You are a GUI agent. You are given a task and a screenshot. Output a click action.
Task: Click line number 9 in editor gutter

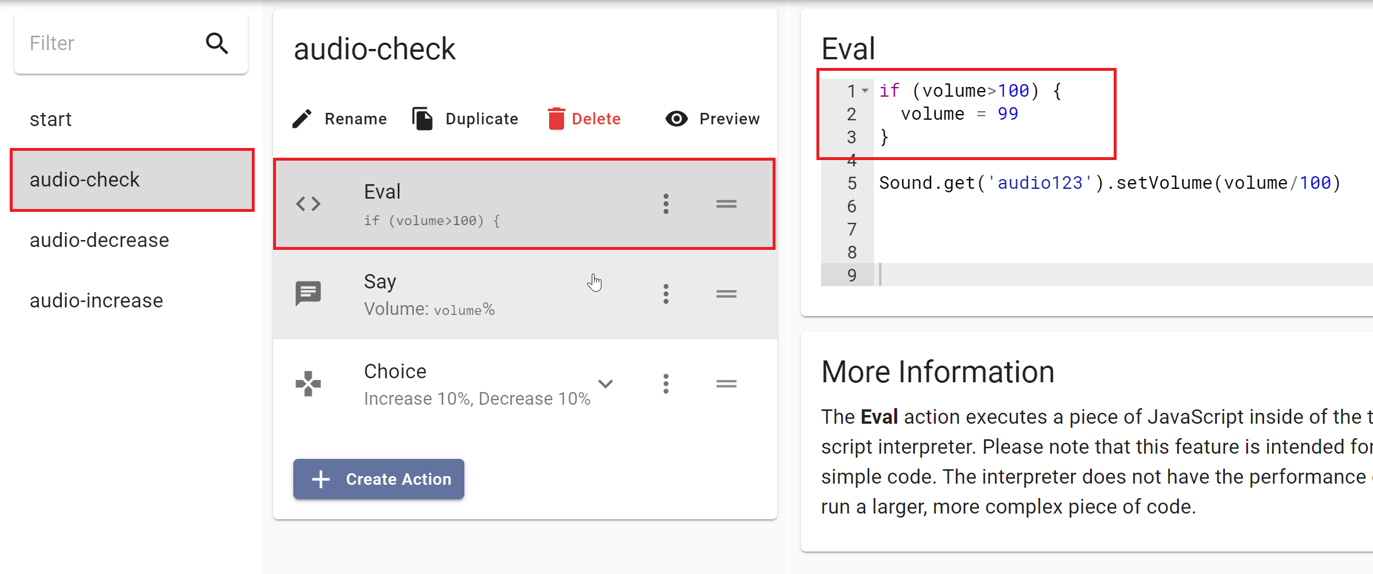tap(852, 275)
